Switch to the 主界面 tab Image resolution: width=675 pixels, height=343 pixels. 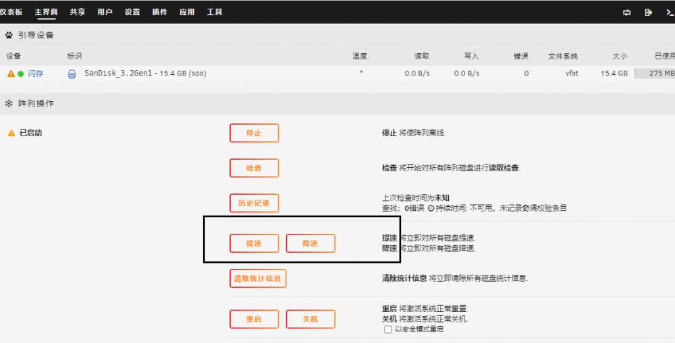point(47,12)
